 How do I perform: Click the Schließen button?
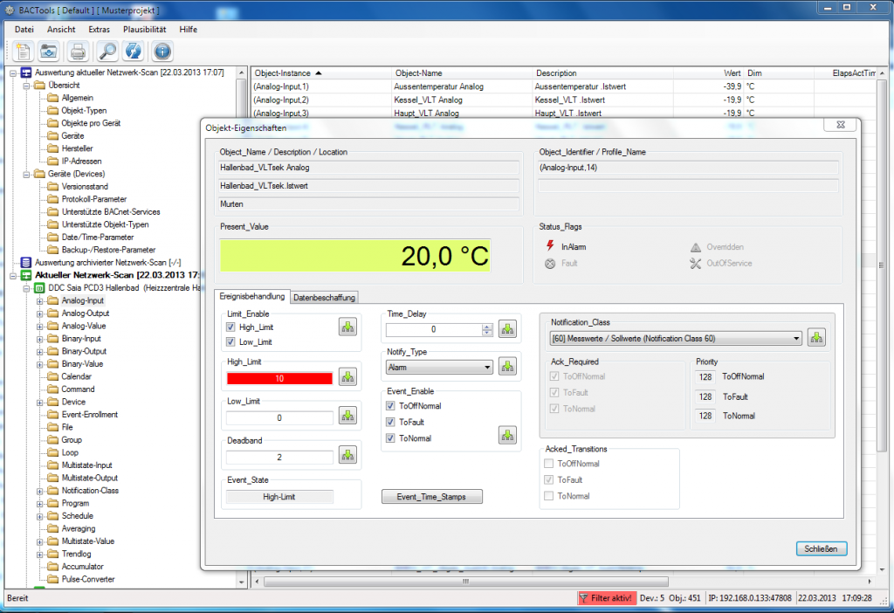coord(821,548)
